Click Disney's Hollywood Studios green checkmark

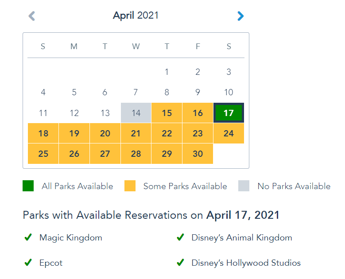pos(180,263)
